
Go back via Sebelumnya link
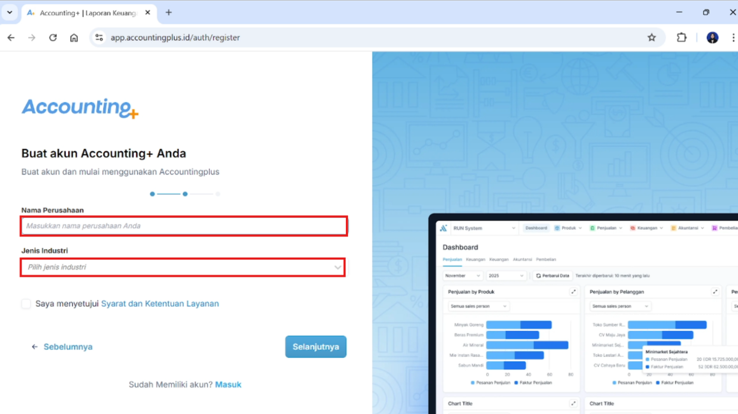62,347
